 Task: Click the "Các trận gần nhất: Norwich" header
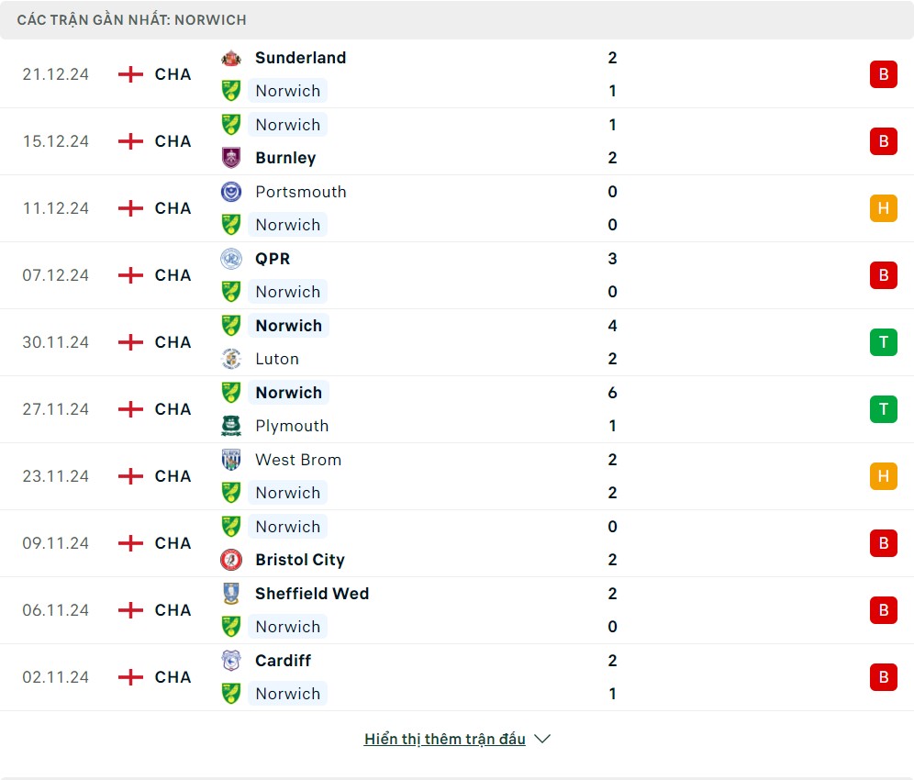tap(132, 19)
